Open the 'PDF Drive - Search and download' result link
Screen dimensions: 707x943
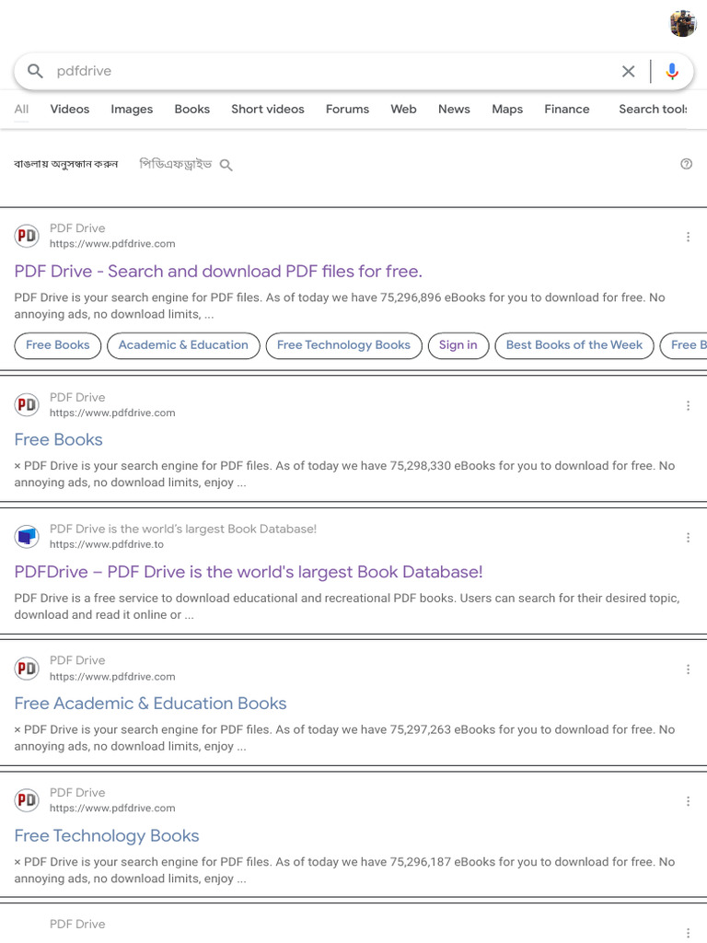point(218,271)
